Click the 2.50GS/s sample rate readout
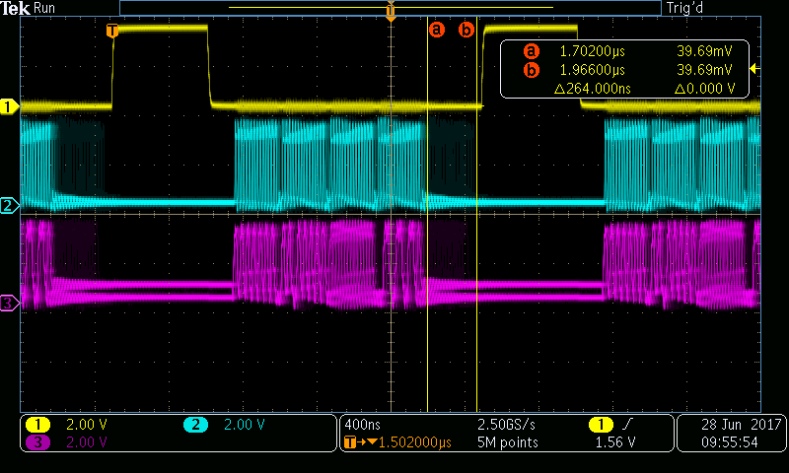Image resolution: width=789 pixels, height=473 pixels. (506, 425)
